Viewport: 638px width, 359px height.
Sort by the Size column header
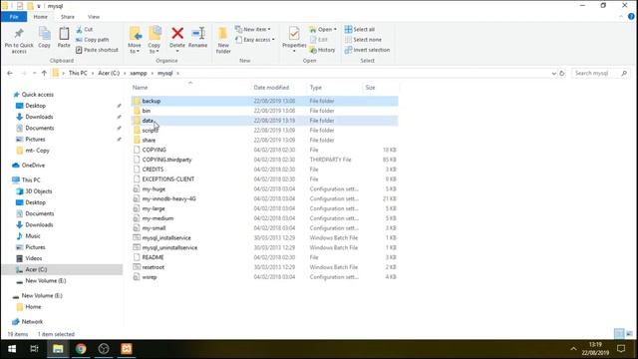pos(370,88)
